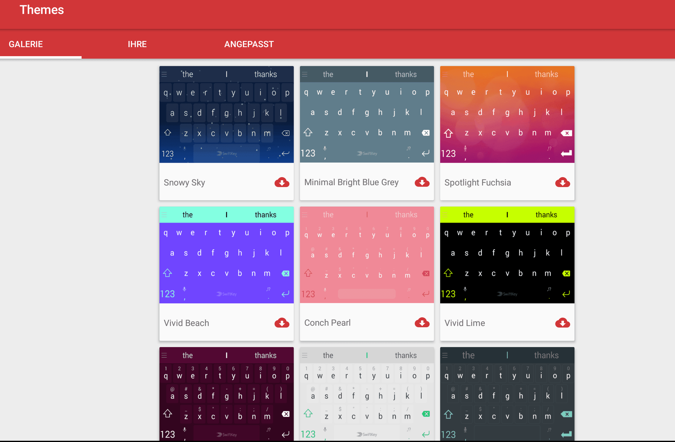Image resolution: width=675 pixels, height=442 pixels.
Task: Click the Conch Pearl theme title
Action: pyautogui.click(x=327, y=323)
